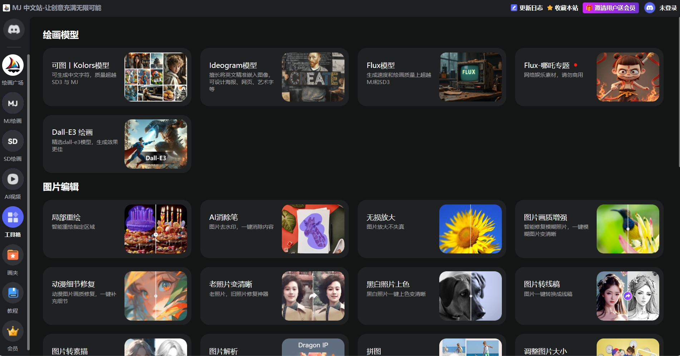
Task: Click 收藏本站 to bookmark the site
Action: click(x=563, y=8)
